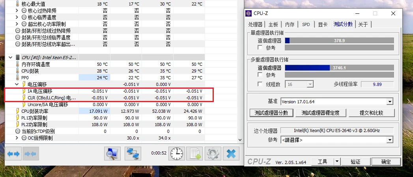Click the CPU chip icon beside Intel Xeon E5-2...
Image resolution: width=413 pixels, height=177 pixels.
[18, 58]
